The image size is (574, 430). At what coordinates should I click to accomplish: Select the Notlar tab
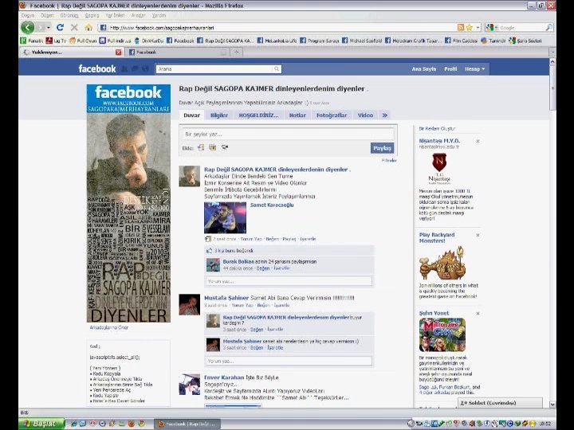pos(297,115)
